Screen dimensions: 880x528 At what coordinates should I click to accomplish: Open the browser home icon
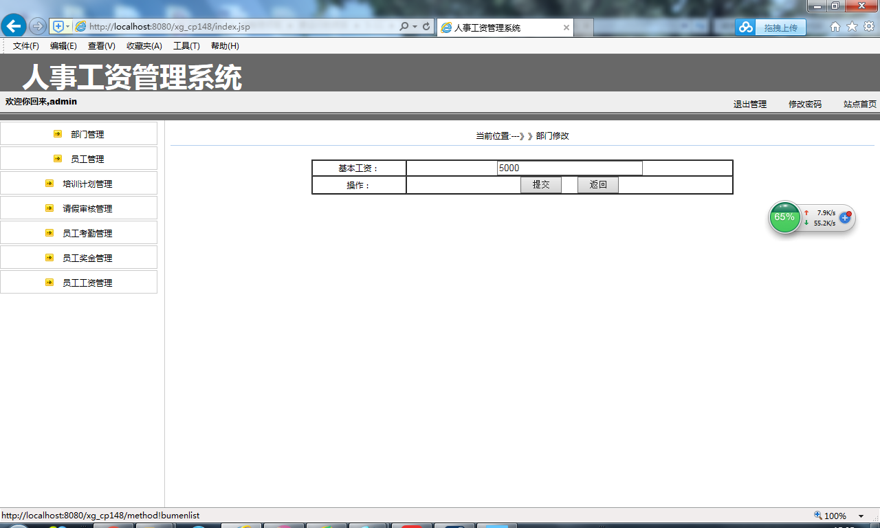(835, 26)
